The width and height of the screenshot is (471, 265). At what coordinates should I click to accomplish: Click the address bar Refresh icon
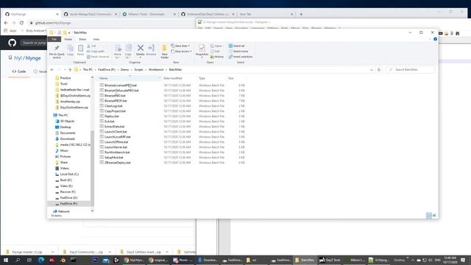click(379, 70)
